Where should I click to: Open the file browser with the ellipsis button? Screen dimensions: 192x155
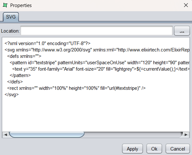click(x=182, y=31)
